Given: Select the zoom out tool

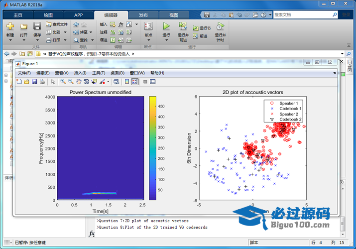Looking at the screenshot, I should coord(71,82).
